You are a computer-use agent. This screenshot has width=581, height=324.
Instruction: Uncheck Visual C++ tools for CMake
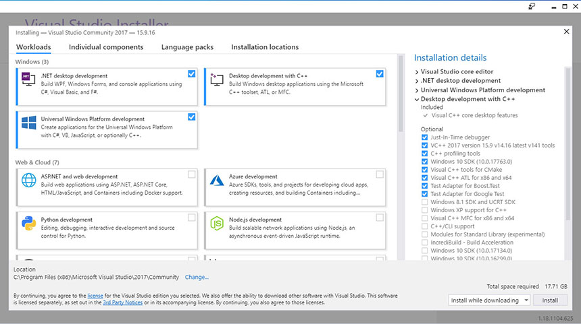click(x=425, y=170)
